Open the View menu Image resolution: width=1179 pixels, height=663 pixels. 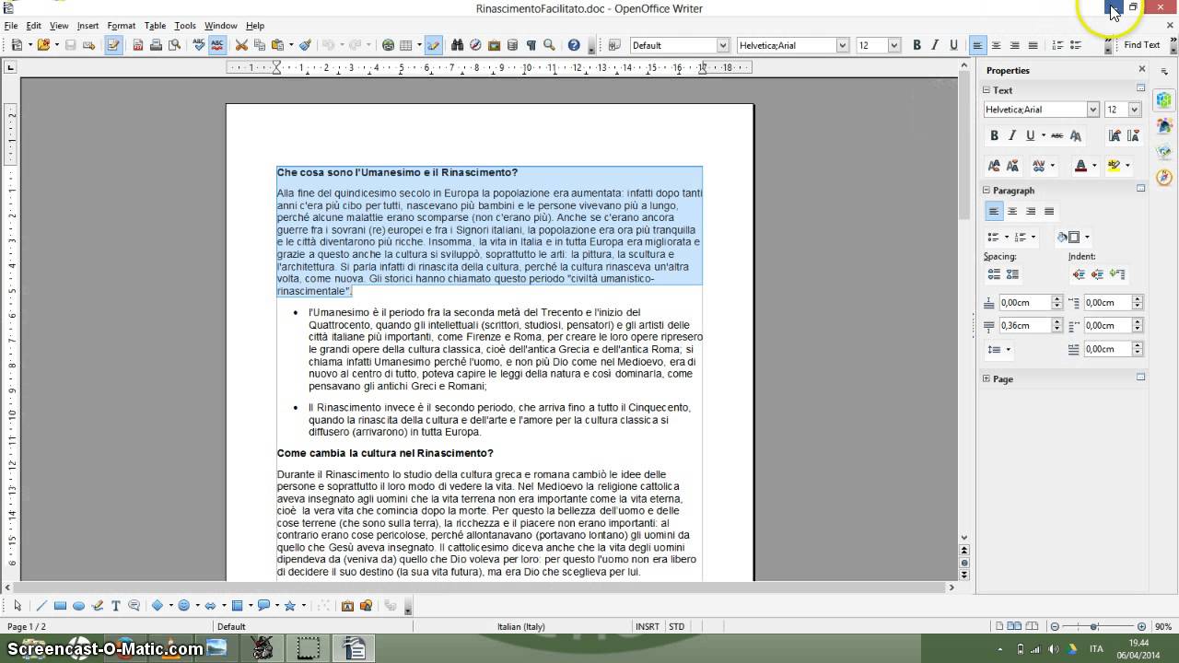pyautogui.click(x=59, y=26)
